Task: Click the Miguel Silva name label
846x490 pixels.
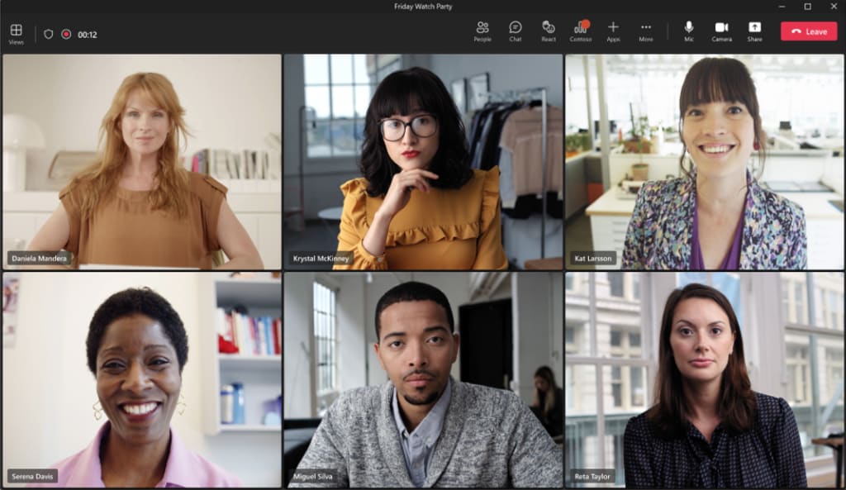Action: point(313,477)
